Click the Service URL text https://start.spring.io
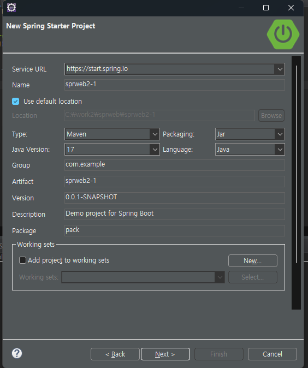Viewport: 308px width, 368px height. click(x=97, y=69)
